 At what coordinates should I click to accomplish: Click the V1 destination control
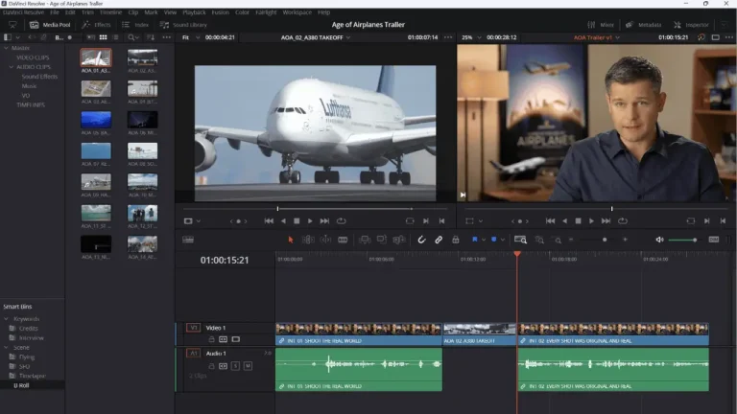tap(193, 328)
